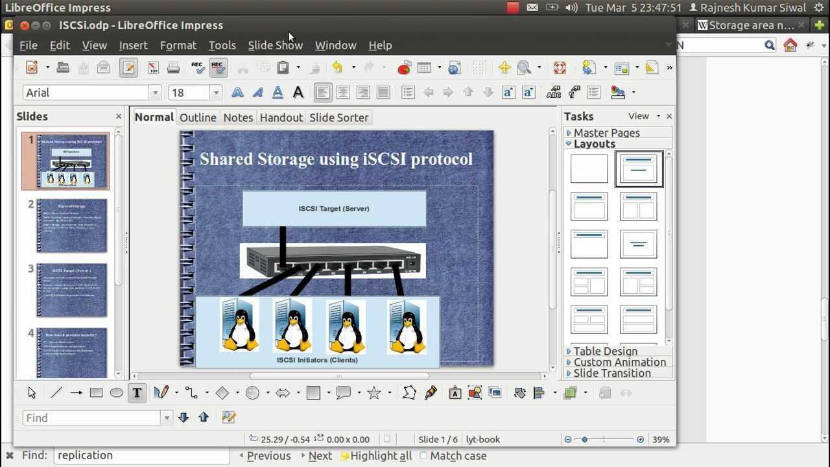The width and height of the screenshot is (830, 467).
Task: Insert a chart from the toolbar
Action: [404, 67]
